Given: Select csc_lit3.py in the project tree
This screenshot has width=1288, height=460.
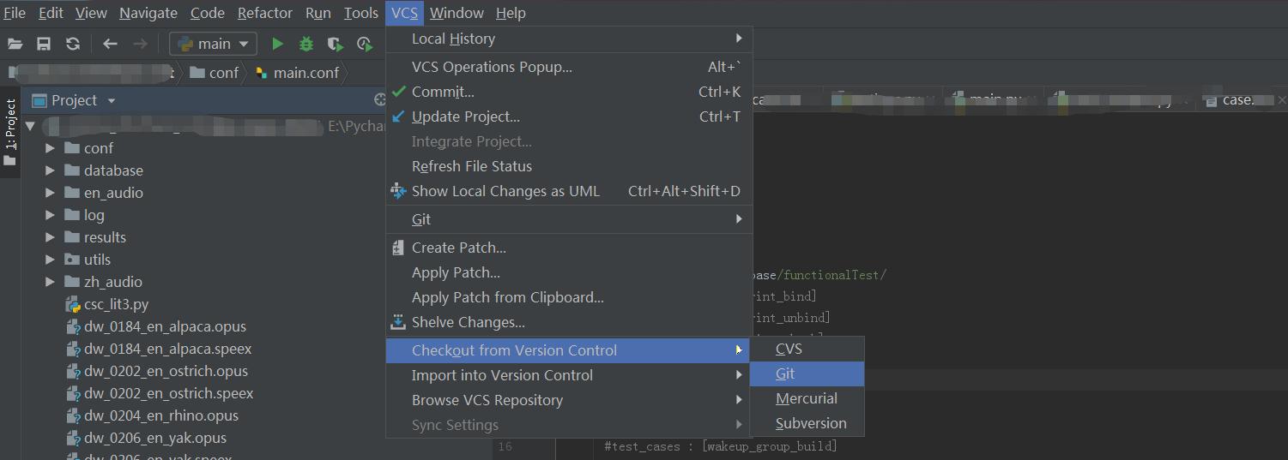Looking at the screenshot, I should click(116, 304).
